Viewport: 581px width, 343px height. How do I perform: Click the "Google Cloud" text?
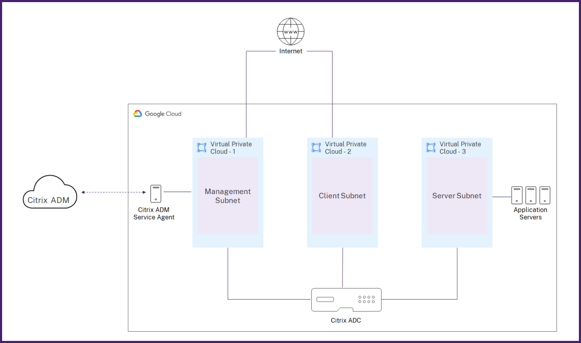(x=163, y=114)
